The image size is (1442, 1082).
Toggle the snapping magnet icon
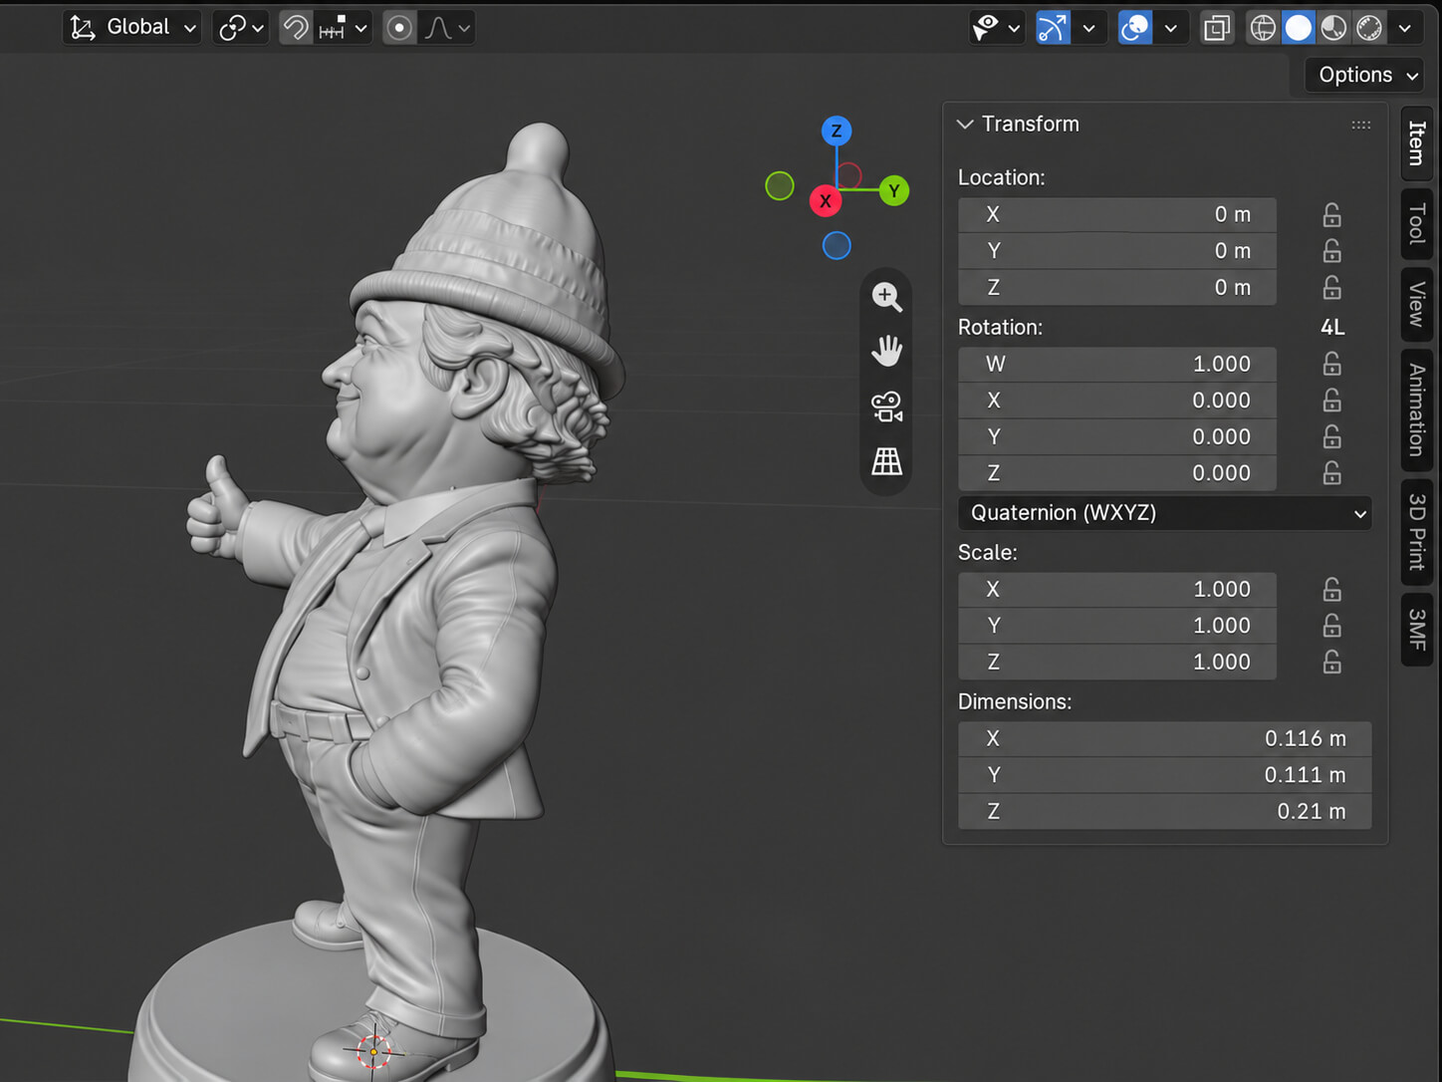[x=296, y=27]
